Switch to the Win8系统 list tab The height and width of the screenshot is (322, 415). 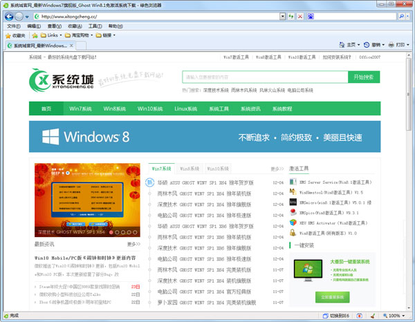190,169
